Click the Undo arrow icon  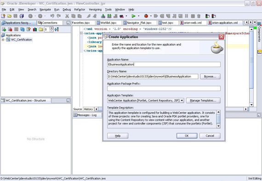point(52,16)
